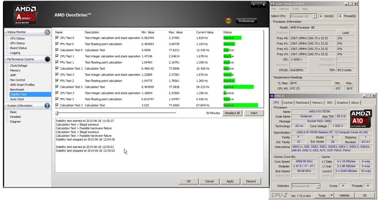The image size is (379, 201).
Task: Click the Current Value column header
Action: click(x=205, y=32)
